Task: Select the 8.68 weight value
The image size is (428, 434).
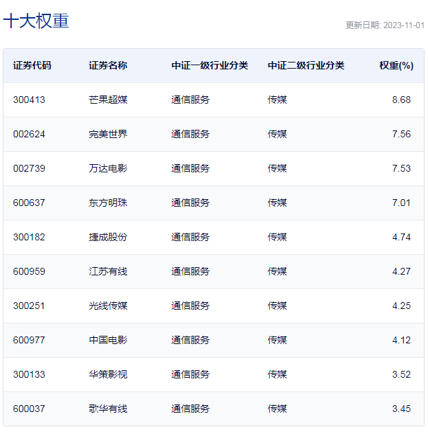Action: click(401, 100)
